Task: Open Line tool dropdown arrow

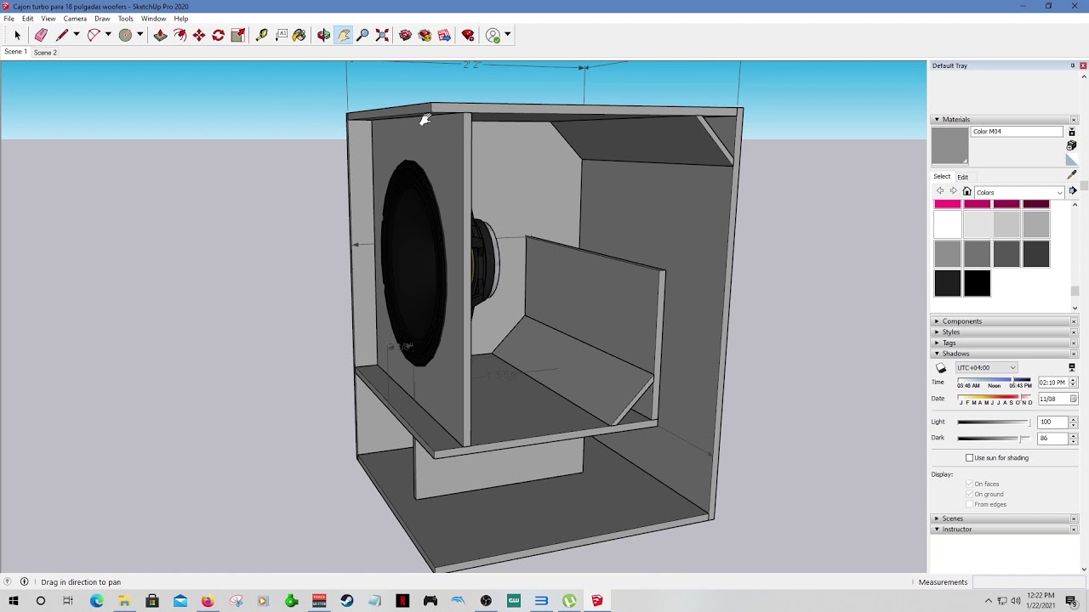Action: pyautogui.click(x=76, y=35)
